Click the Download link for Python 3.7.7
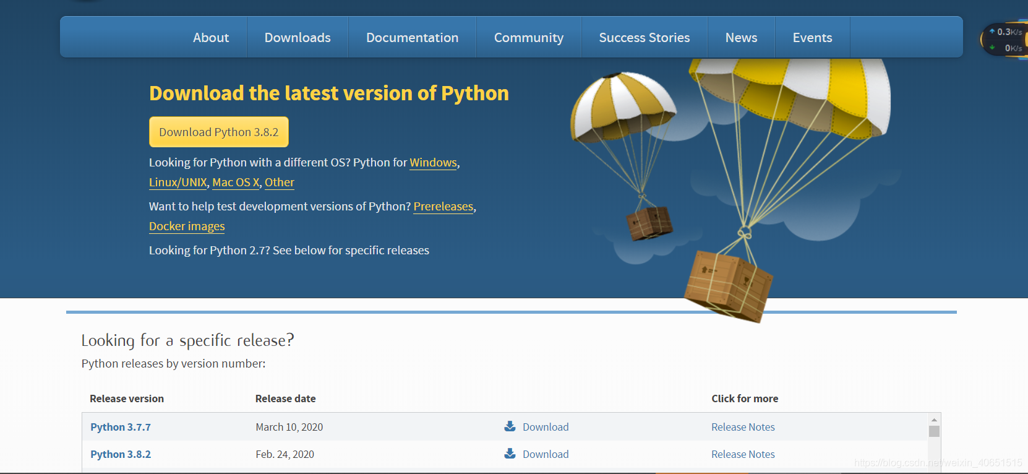 click(x=546, y=427)
